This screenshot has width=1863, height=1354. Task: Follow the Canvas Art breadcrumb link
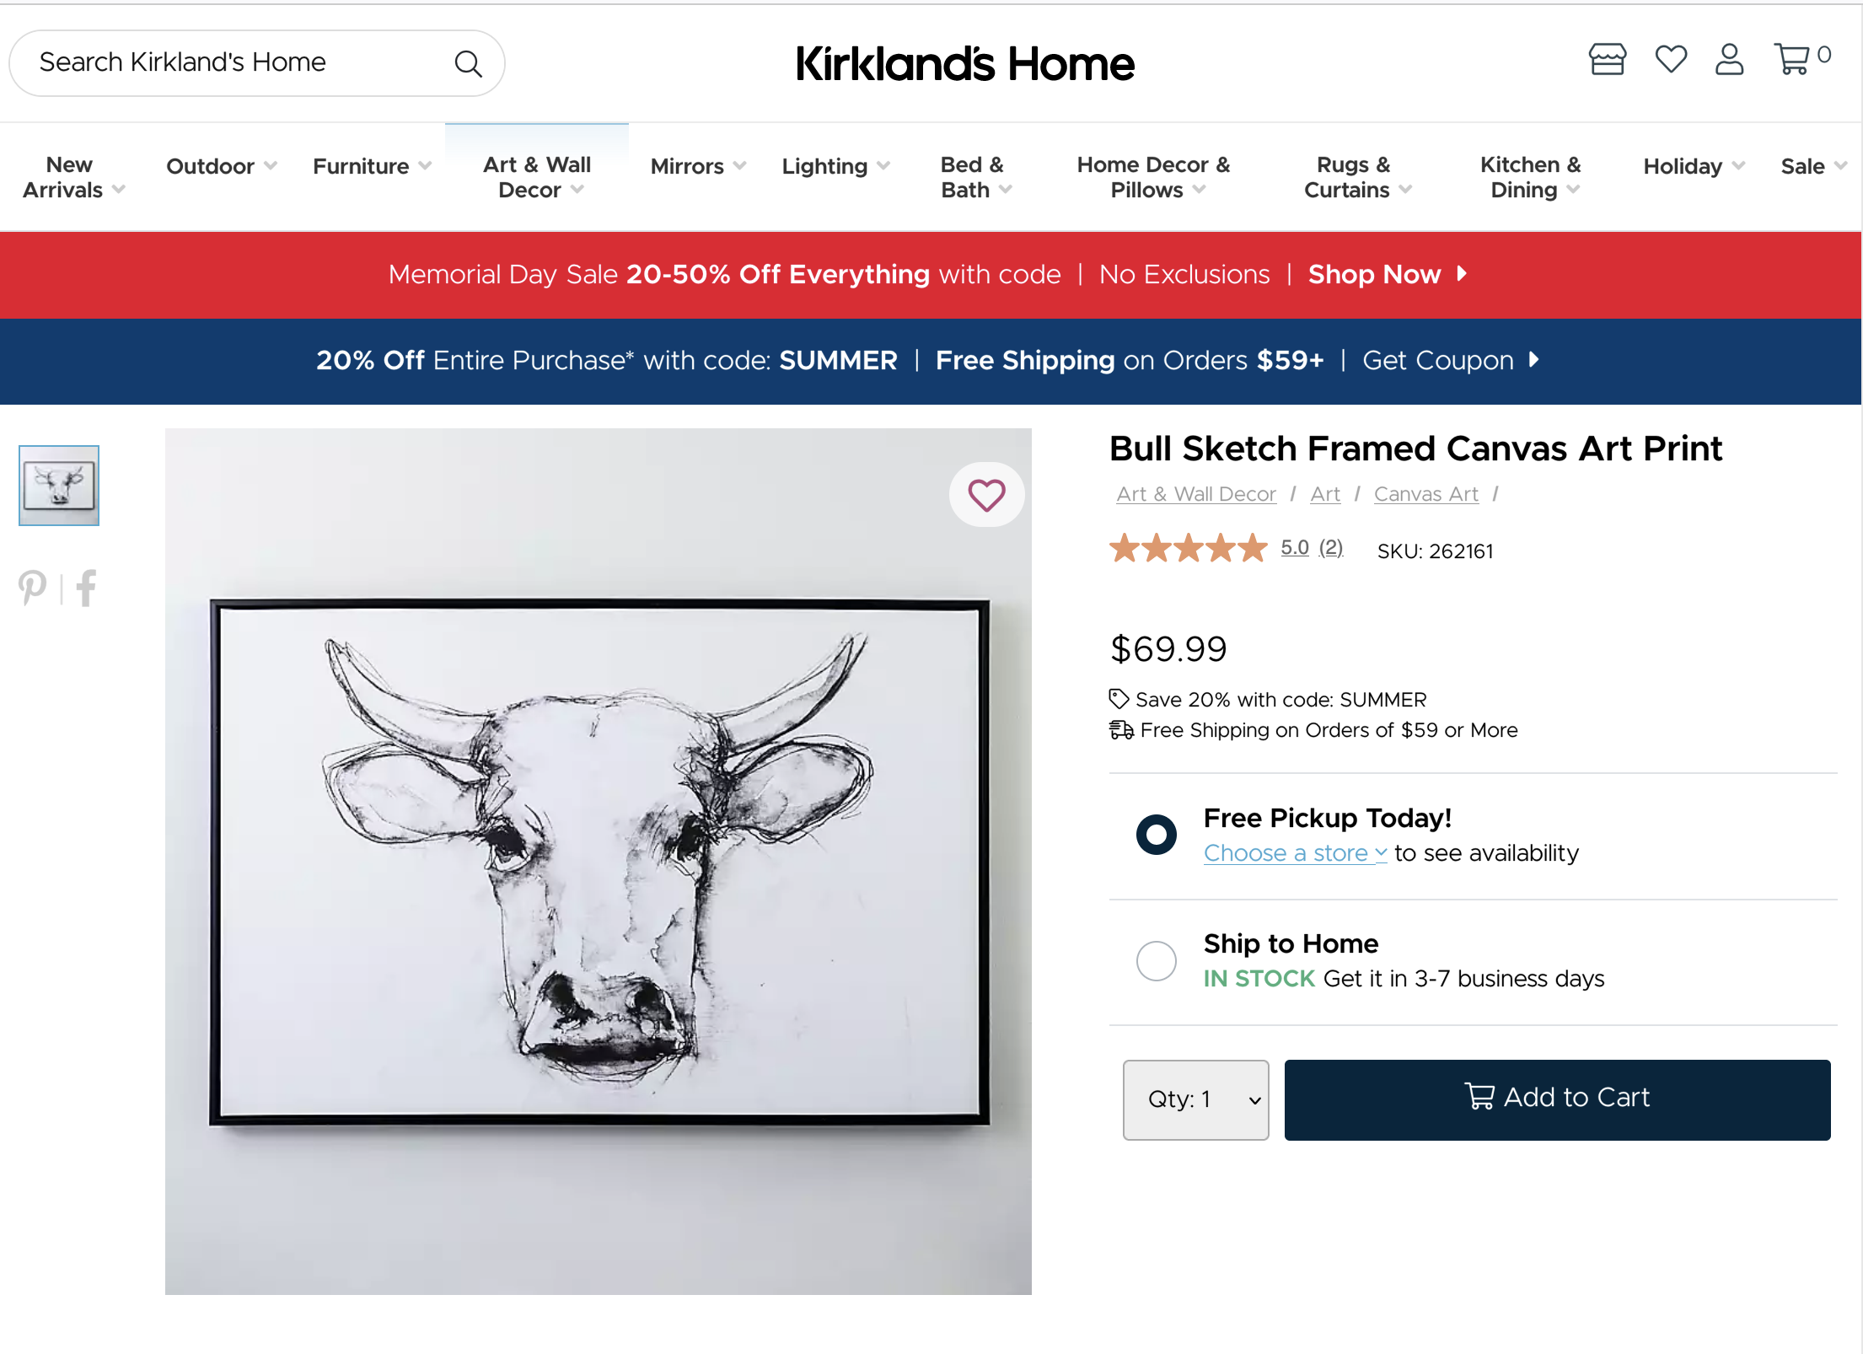pyautogui.click(x=1425, y=494)
